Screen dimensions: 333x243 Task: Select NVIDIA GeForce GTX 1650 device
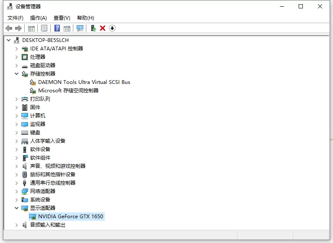(x=70, y=217)
